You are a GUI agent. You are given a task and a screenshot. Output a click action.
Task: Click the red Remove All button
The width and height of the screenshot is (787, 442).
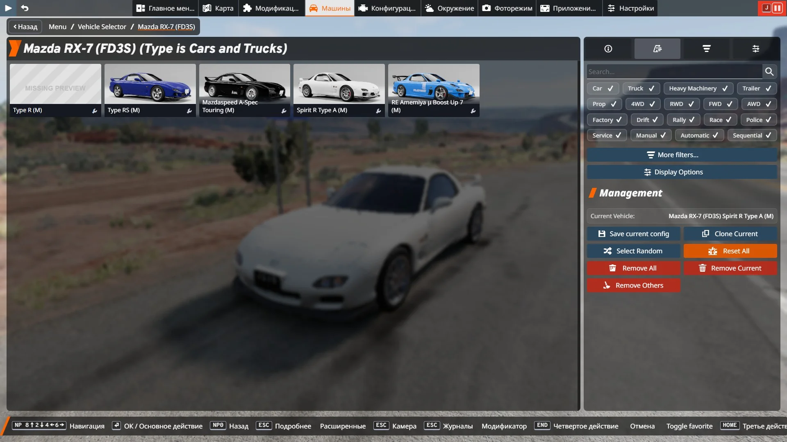pos(634,268)
